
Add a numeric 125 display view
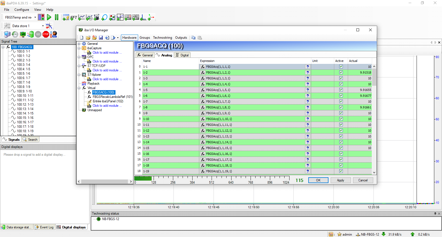click(128, 17)
